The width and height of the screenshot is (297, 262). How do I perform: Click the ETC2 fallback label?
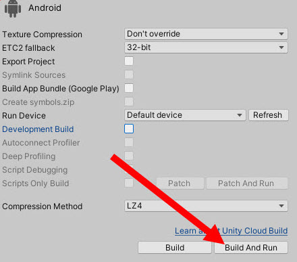pyautogui.click(x=28, y=48)
